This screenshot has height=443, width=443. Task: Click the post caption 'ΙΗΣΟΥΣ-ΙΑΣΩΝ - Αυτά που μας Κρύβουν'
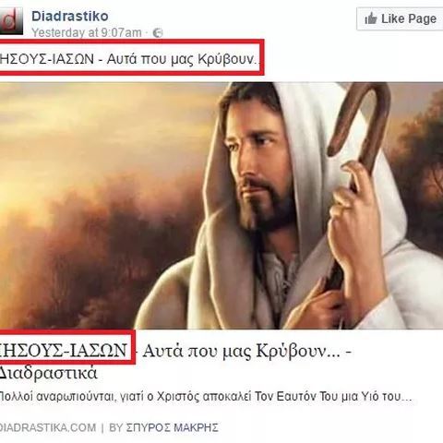point(130,58)
